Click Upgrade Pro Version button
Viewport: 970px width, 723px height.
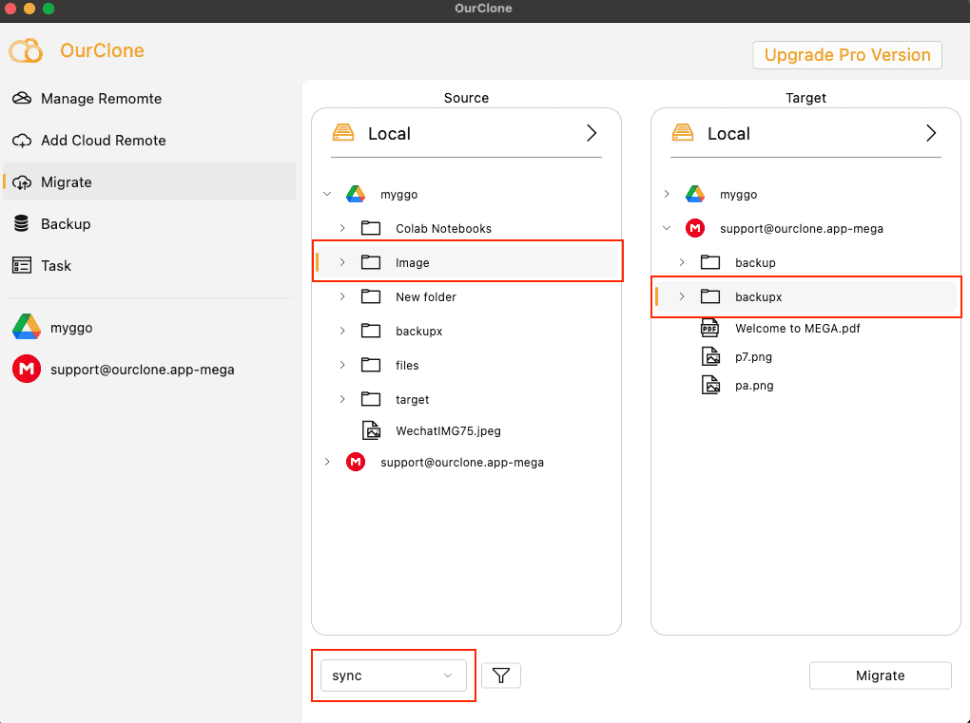[846, 55]
